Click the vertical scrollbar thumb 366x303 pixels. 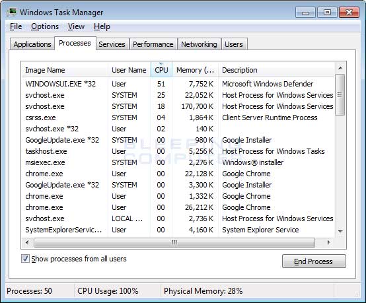[340, 94]
